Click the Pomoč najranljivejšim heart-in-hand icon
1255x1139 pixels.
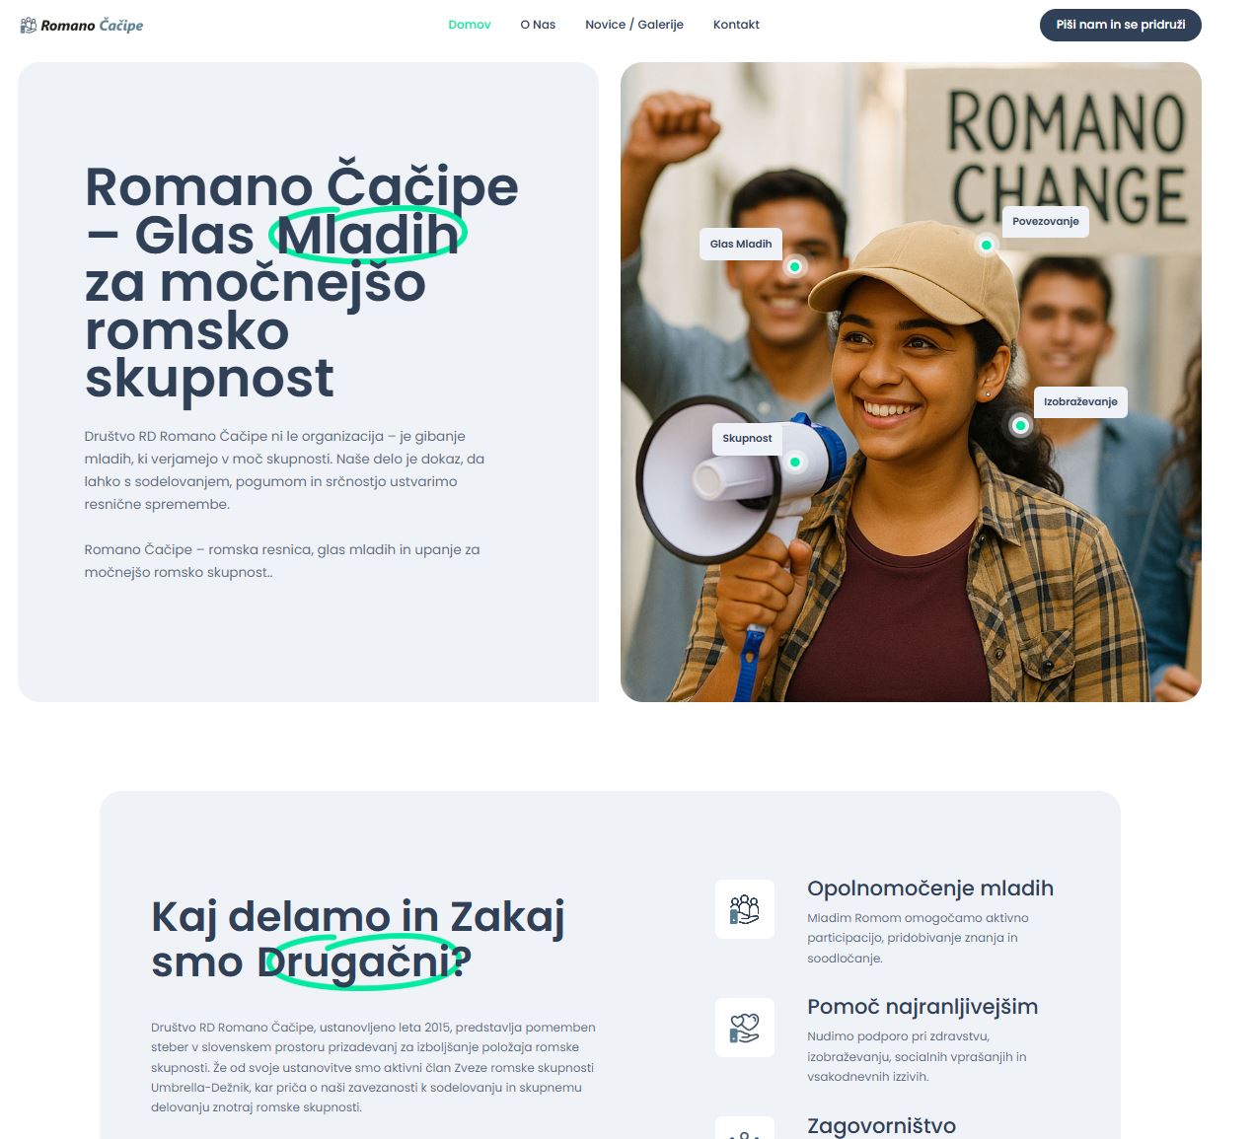tap(744, 1028)
